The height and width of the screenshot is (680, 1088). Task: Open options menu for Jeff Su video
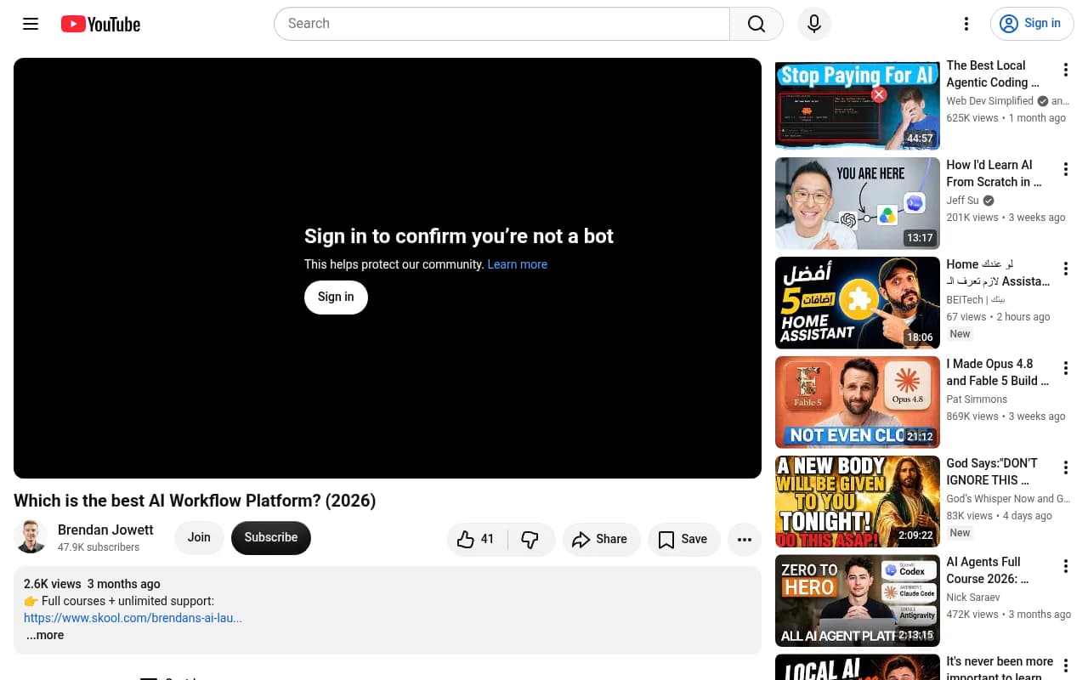[x=1065, y=170]
